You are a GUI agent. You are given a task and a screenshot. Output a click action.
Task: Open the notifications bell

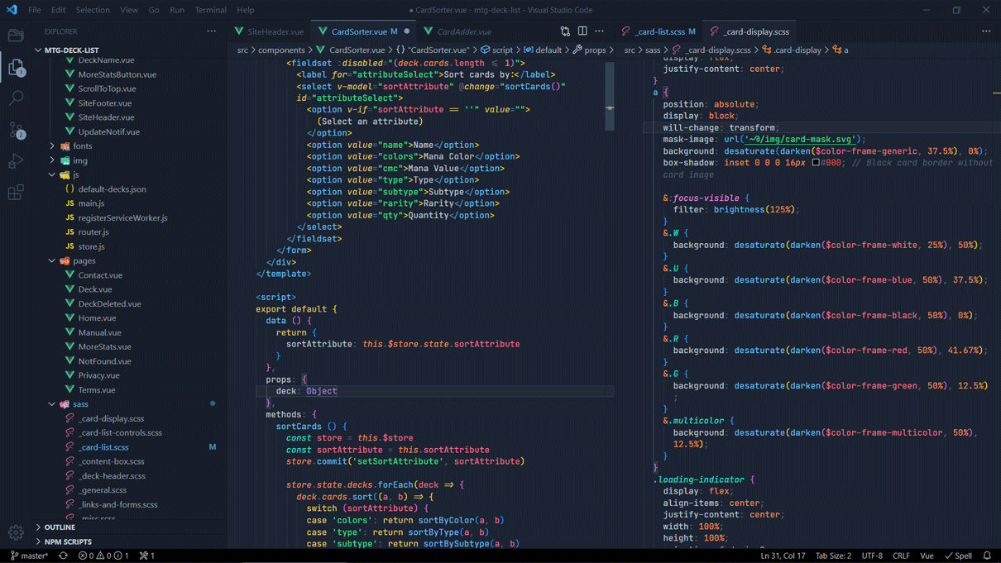coord(987,556)
